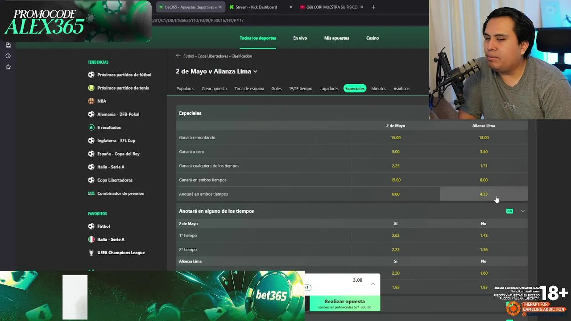Open the 2 de Mayo v Alianza Lima match dropdown

255,71
